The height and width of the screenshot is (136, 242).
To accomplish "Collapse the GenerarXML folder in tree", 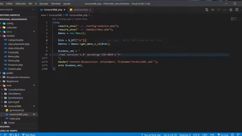I will point(14,106).
